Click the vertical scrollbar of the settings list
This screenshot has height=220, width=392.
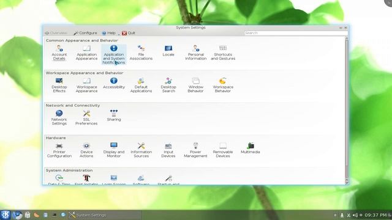[347, 103]
